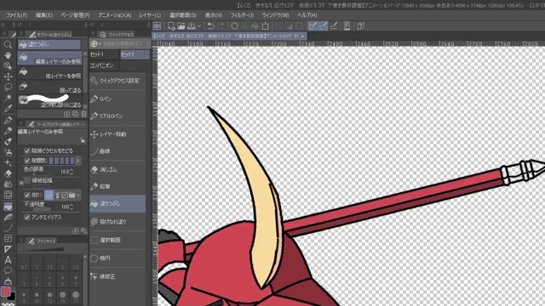
Task: Select brush size 17 preset
Action: (x=76, y=297)
